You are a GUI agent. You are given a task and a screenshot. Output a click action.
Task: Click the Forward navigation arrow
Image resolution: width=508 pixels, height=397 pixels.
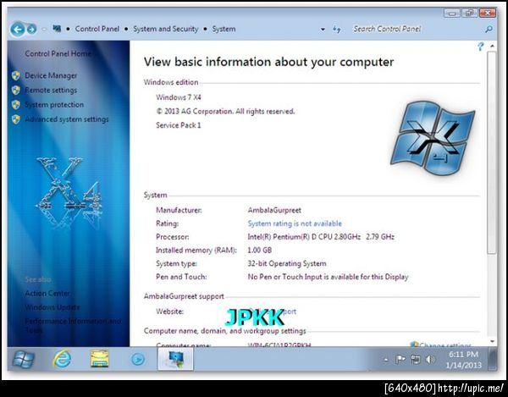tap(31, 30)
